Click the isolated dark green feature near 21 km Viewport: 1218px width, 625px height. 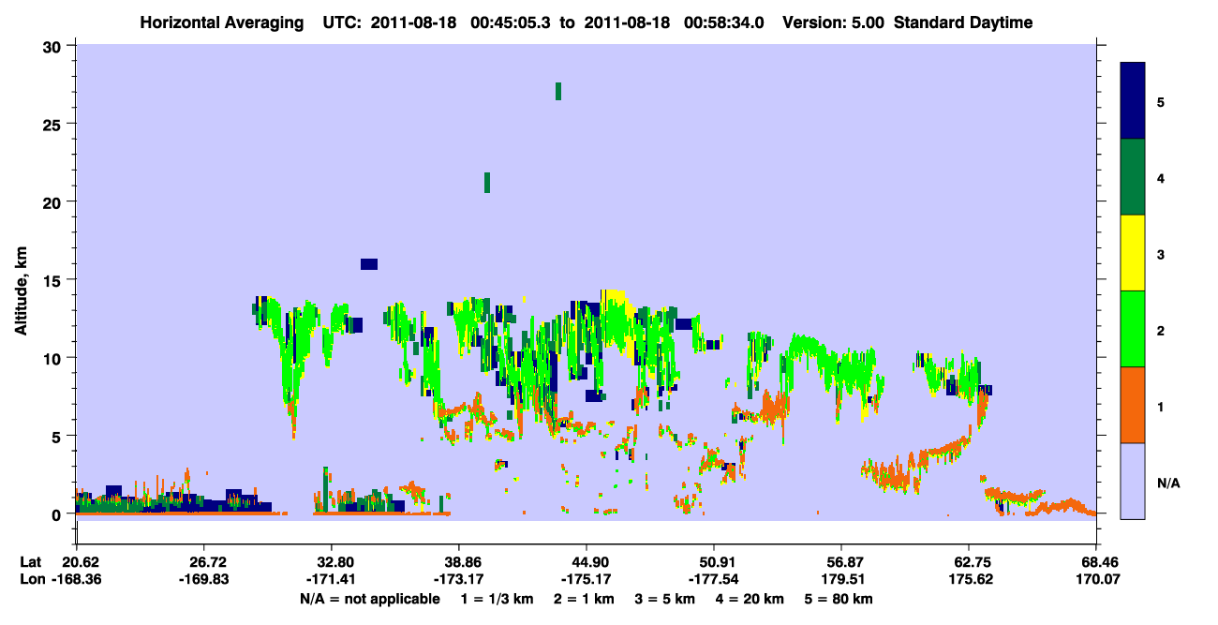pos(487,183)
